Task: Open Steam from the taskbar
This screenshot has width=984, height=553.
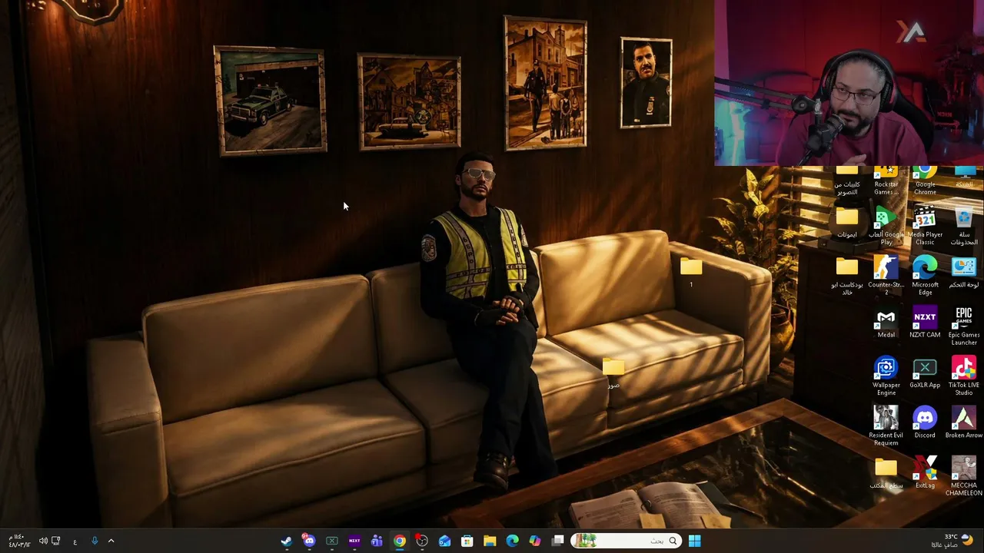Action: tap(287, 541)
